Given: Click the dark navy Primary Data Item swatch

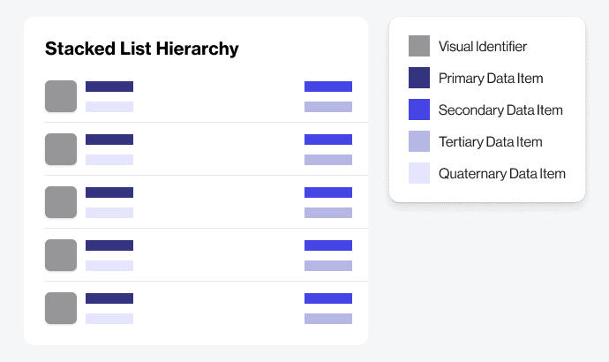Looking at the screenshot, I should coord(419,78).
